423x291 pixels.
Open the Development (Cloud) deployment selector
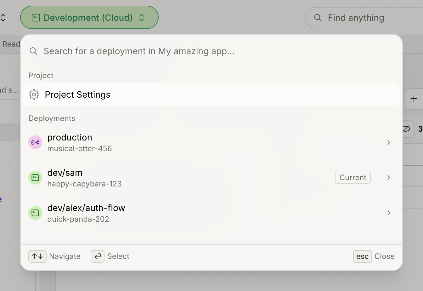[x=89, y=18]
